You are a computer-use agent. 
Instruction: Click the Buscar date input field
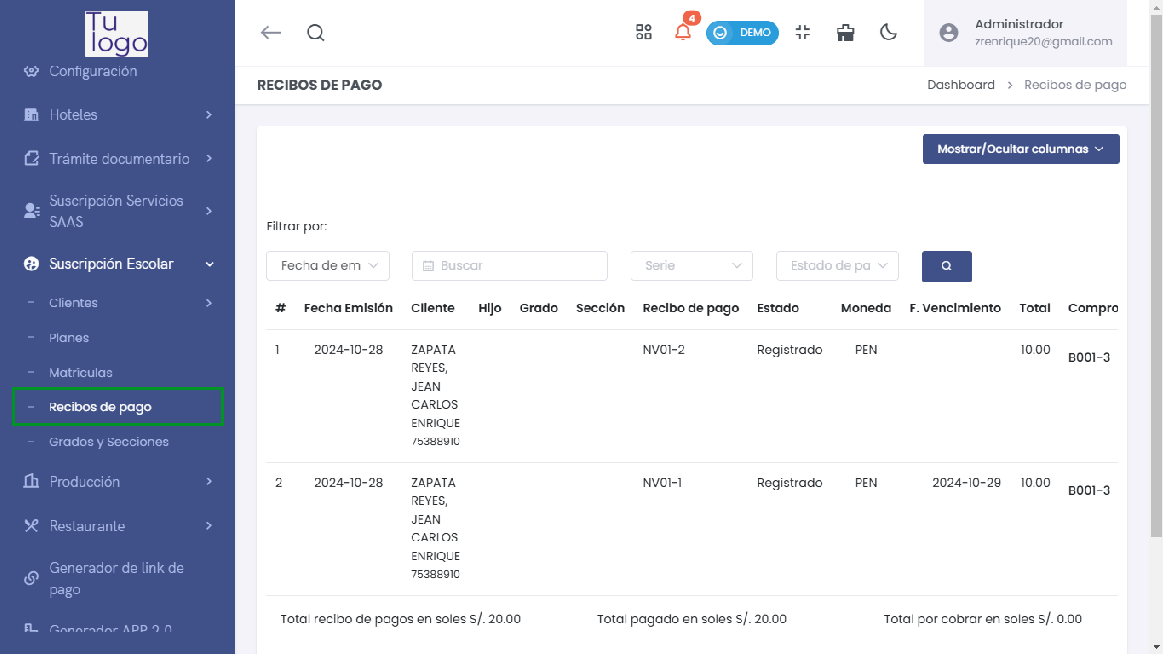[x=509, y=266]
